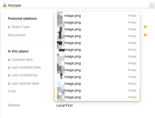Click the In this object section heading

[x=18, y=51]
